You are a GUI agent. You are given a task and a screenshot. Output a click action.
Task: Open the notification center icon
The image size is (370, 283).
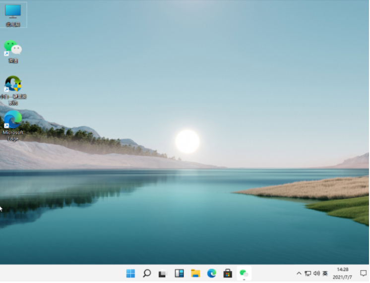363,273
